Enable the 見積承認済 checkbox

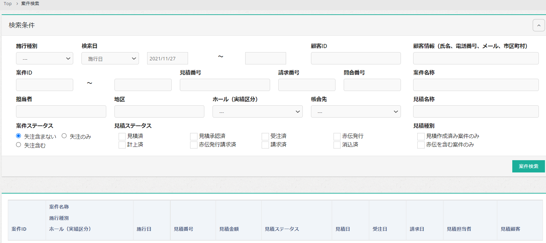coord(193,136)
